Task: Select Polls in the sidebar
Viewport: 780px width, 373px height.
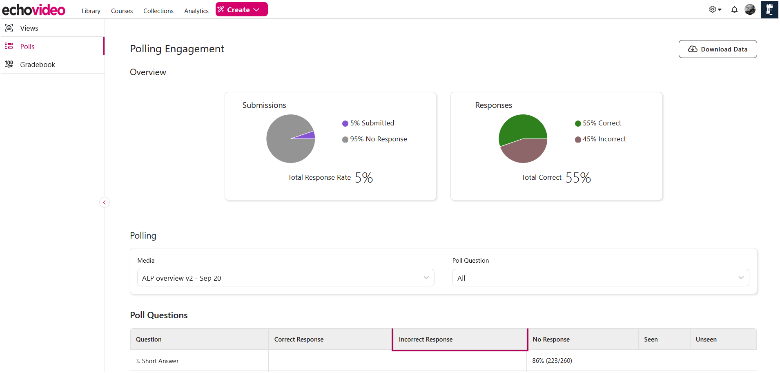Action: pos(27,46)
